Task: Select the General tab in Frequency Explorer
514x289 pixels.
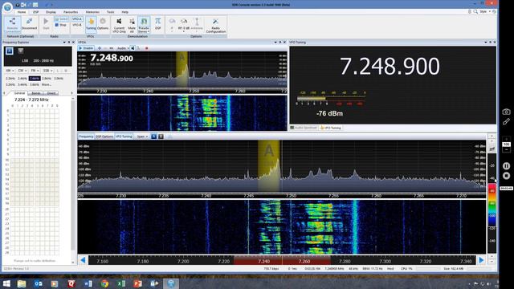Action: (19, 93)
